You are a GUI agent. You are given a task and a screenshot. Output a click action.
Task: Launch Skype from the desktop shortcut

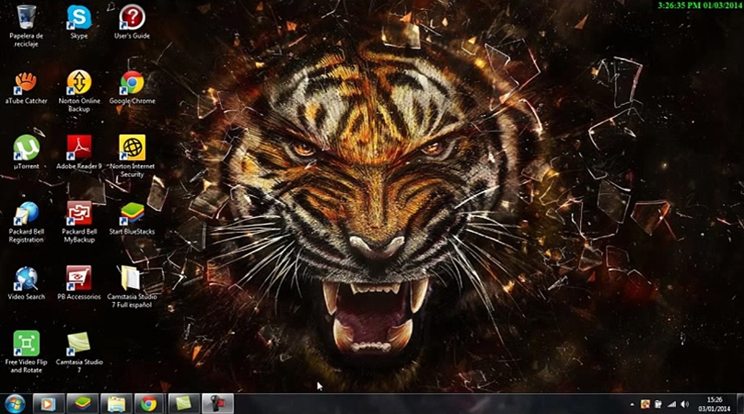pyautogui.click(x=79, y=22)
